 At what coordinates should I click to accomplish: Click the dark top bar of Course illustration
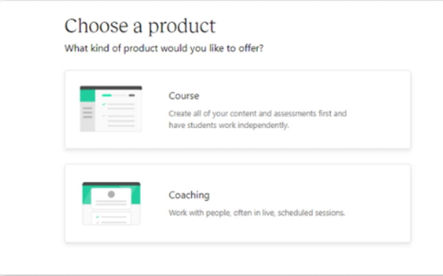(x=111, y=88)
